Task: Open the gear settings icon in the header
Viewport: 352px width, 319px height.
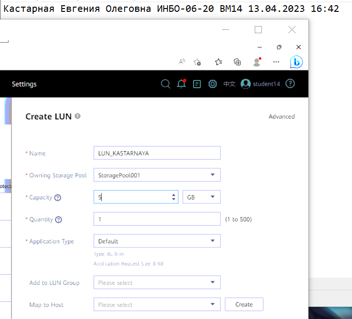Action: (x=213, y=84)
